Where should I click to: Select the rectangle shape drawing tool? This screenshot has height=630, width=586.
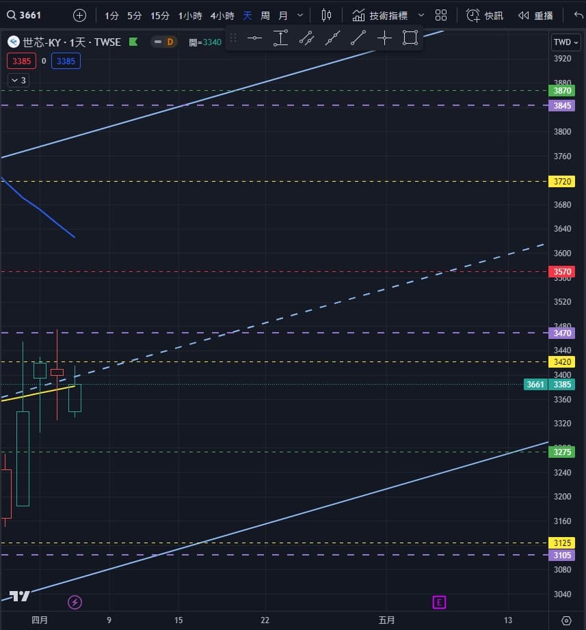click(410, 38)
